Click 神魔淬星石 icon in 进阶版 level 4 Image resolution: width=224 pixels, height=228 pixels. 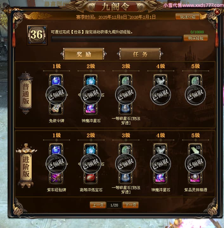(x=160, y=178)
